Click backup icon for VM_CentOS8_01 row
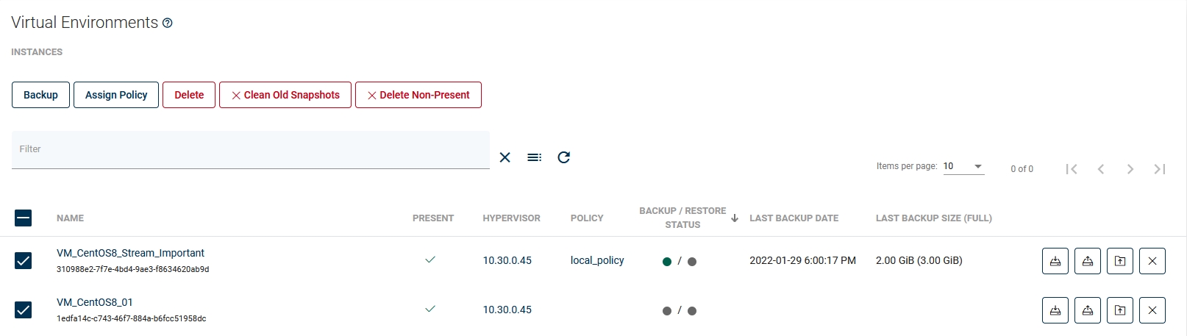Viewport: 1187px width, 336px height. (x=1055, y=310)
